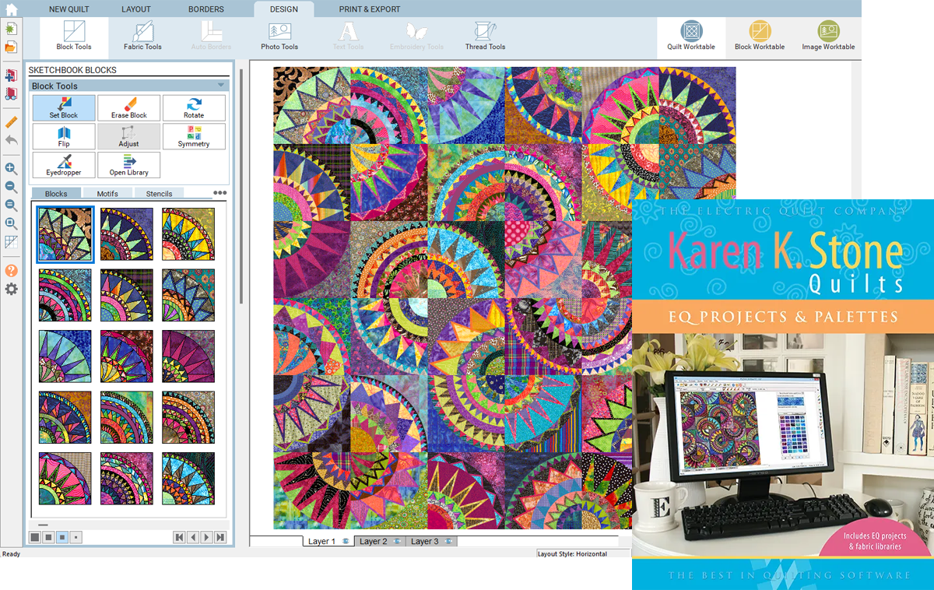Select the Layer 2 tab
This screenshot has width=934, height=590.
click(x=379, y=541)
